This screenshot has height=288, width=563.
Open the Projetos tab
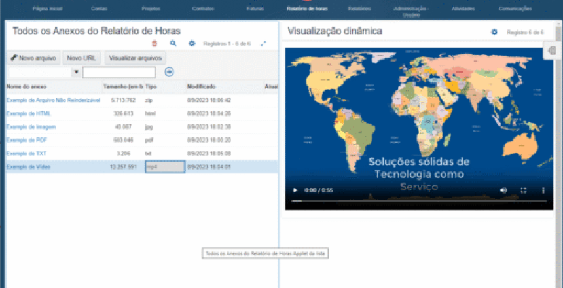click(x=151, y=9)
